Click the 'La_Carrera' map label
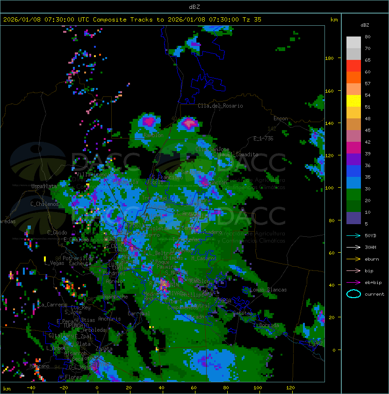Viewport: 389px width, 394px height. (x=53, y=305)
